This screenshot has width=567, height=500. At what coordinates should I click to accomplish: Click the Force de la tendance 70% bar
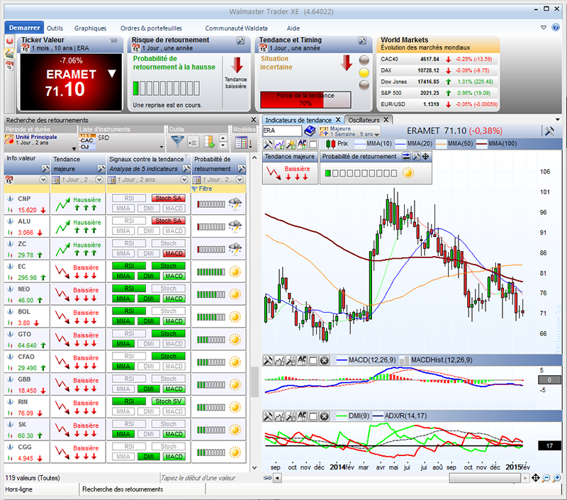(x=305, y=99)
